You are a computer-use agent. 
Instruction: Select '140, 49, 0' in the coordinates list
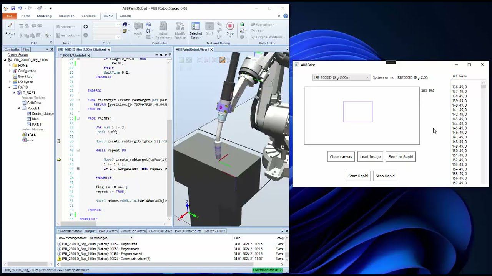point(459,105)
